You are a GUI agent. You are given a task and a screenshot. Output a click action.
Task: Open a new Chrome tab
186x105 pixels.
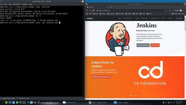click(x=111, y=7)
